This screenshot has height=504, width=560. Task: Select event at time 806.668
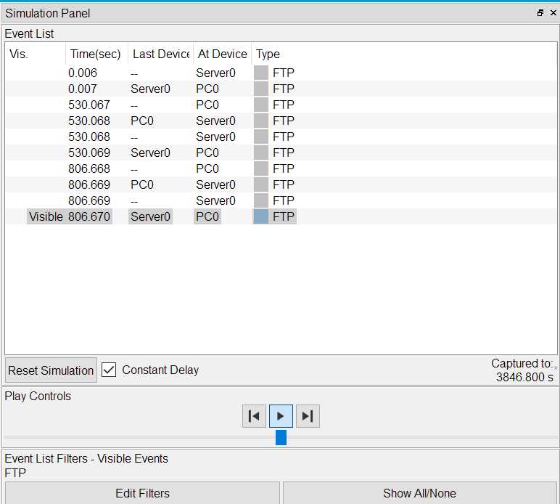click(x=281, y=168)
